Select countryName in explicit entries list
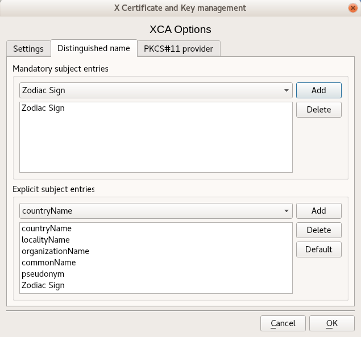This screenshot has height=337, width=361. (x=47, y=228)
